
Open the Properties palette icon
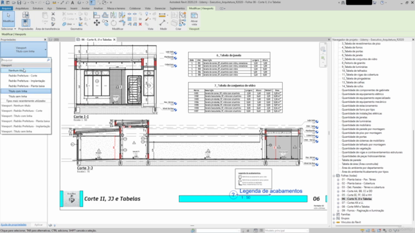(26, 23)
